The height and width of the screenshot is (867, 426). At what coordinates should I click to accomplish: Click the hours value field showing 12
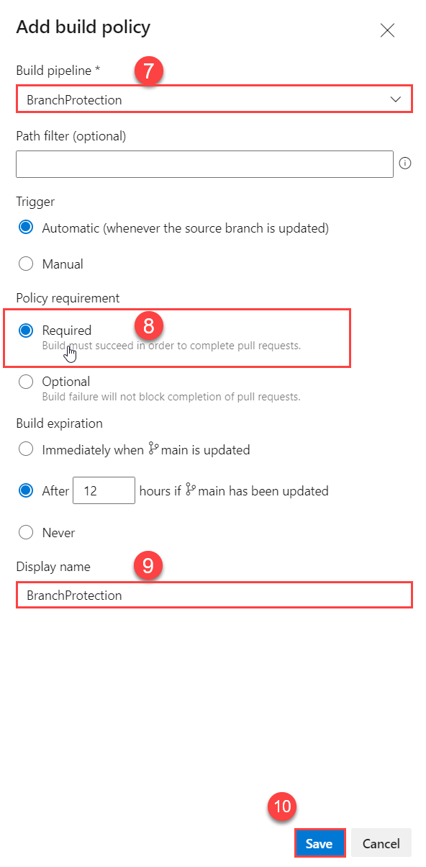pyautogui.click(x=104, y=490)
